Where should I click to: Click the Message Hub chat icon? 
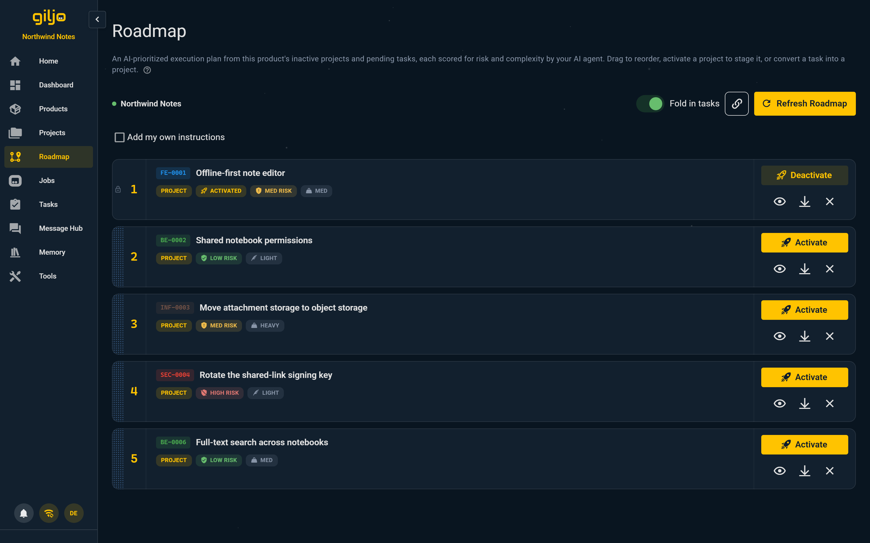click(x=15, y=228)
